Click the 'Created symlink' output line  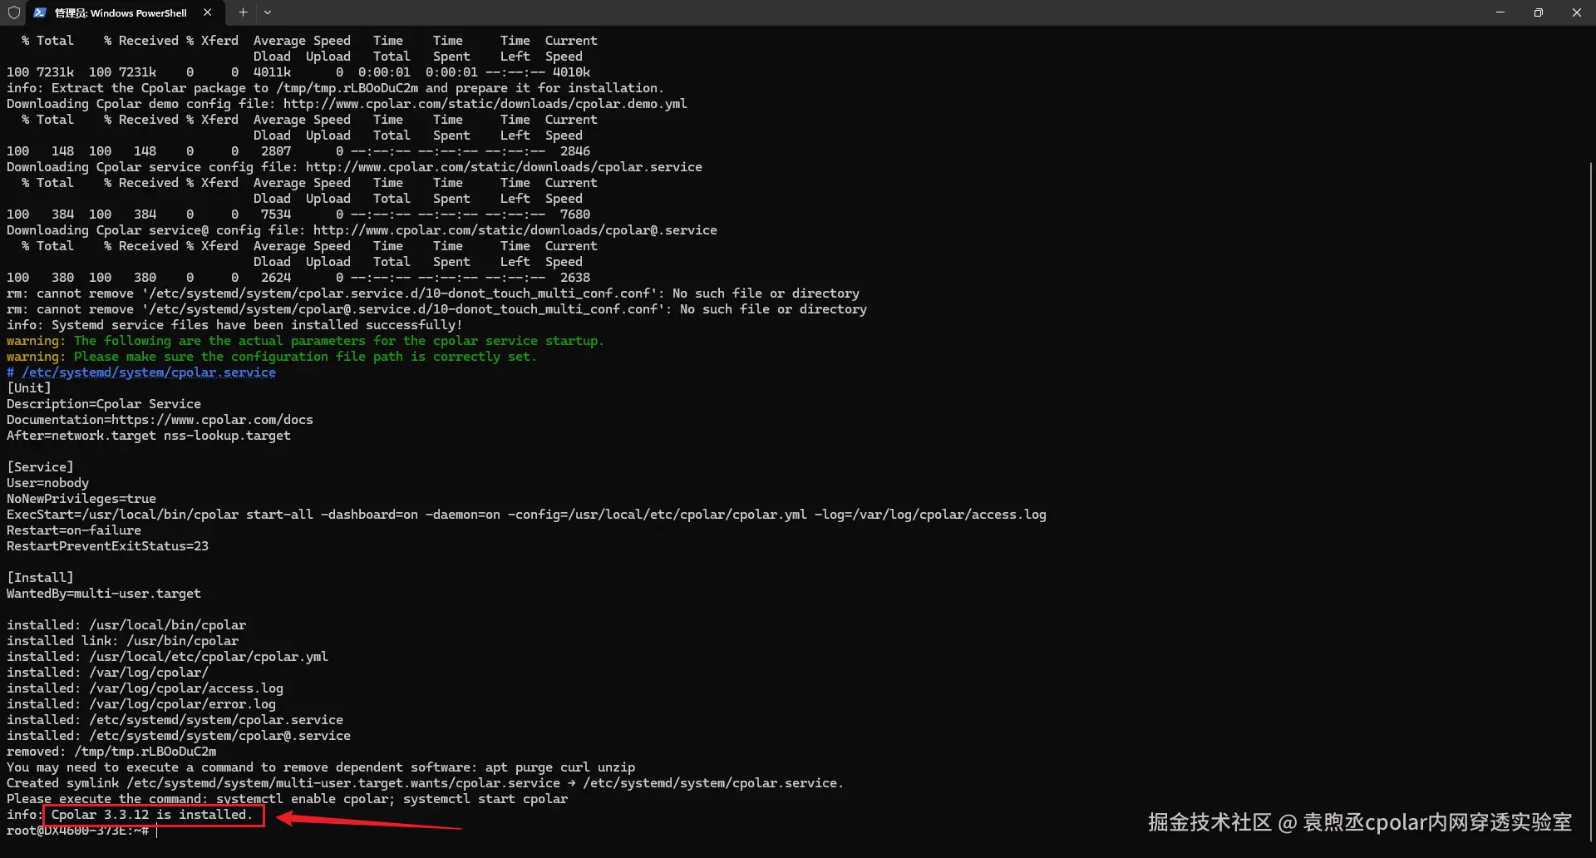point(426,783)
